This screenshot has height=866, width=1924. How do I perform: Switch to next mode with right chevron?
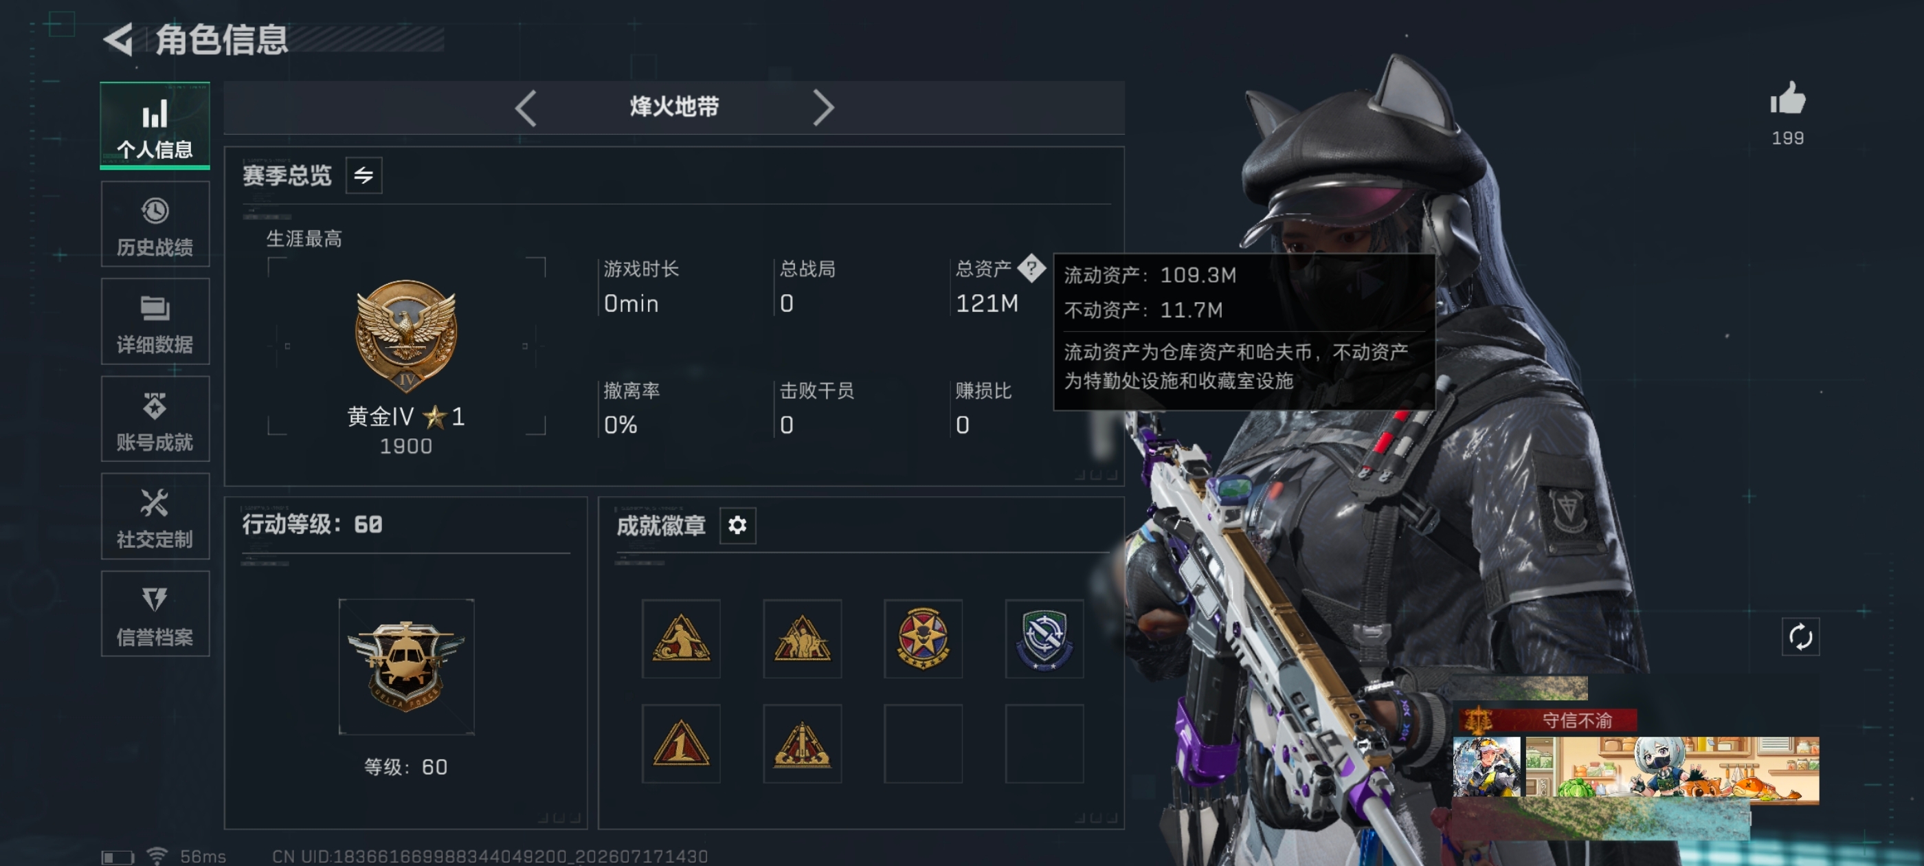click(x=823, y=109)
